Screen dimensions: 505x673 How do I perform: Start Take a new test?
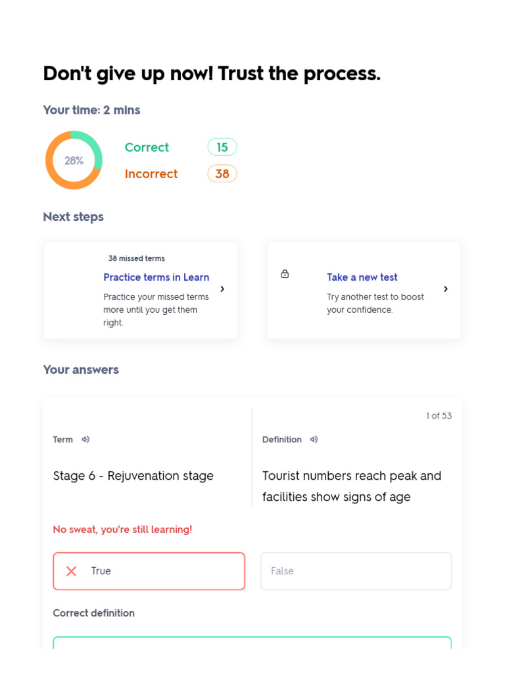pos(362,277)
